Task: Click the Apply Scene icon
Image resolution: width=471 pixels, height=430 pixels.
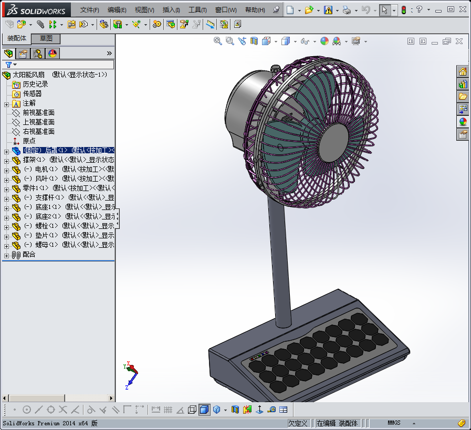Action: pos(337,41)
